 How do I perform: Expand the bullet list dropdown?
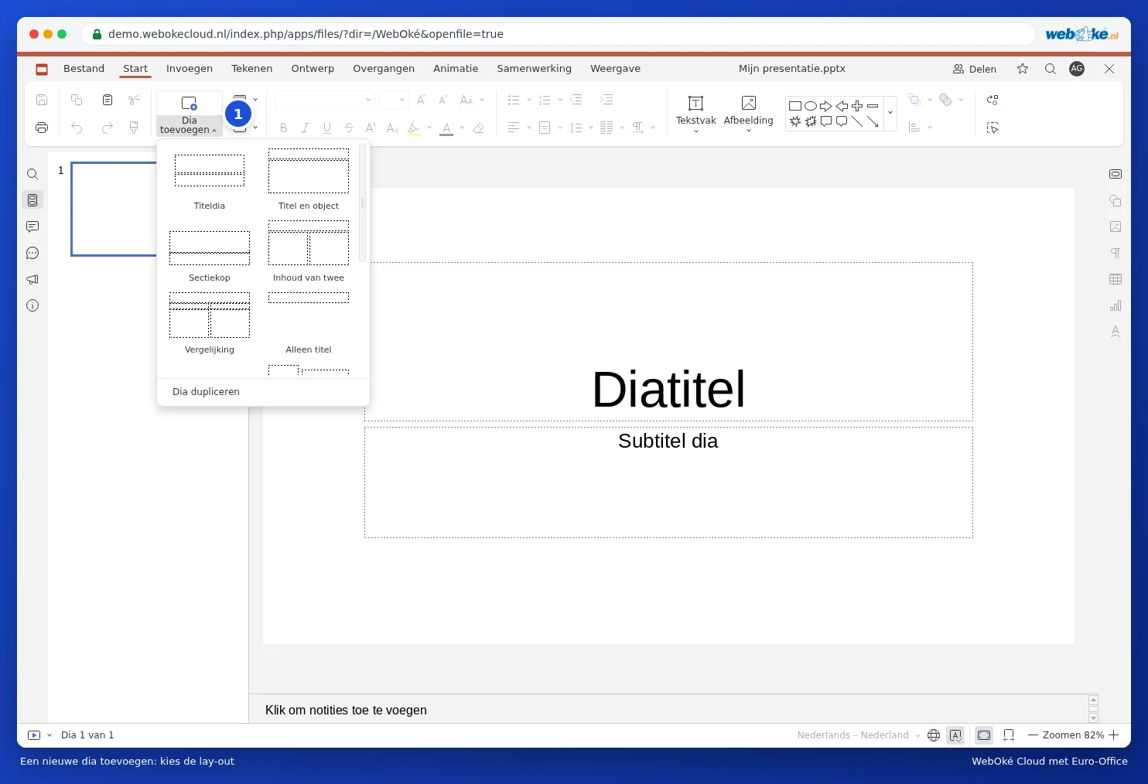point(529,100)
